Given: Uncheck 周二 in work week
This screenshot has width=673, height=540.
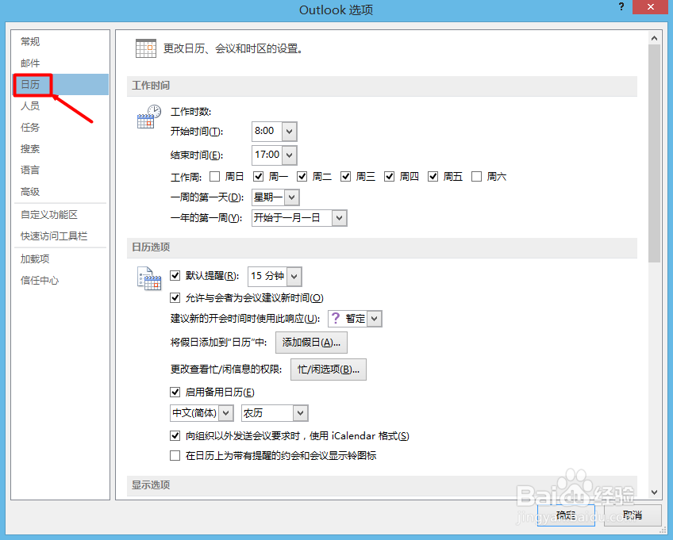Looking at the screenshot, I should (x=302, y=176).
